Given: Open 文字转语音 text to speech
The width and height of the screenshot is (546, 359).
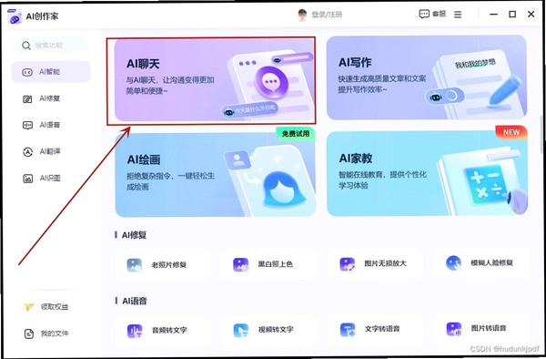Looking at the screenshot, I should (376, 329).
